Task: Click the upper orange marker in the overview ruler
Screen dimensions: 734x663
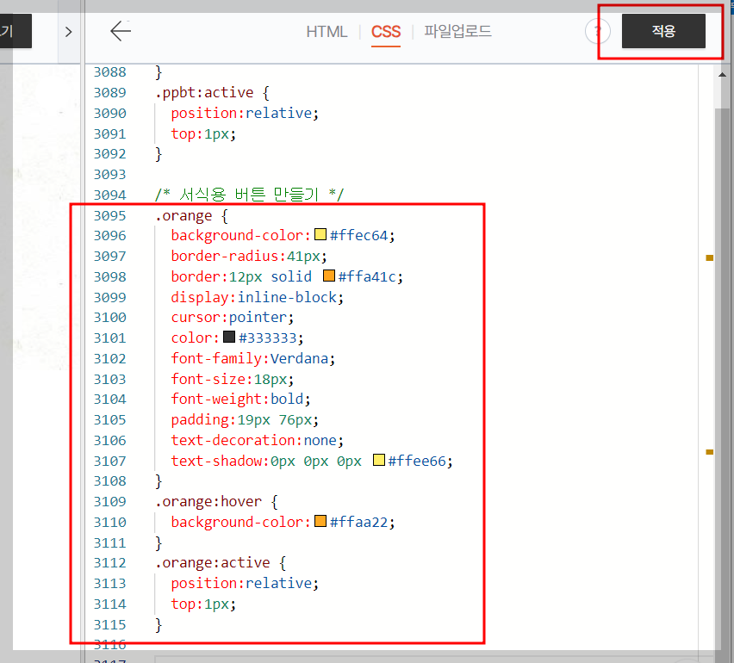Action: 710,257
